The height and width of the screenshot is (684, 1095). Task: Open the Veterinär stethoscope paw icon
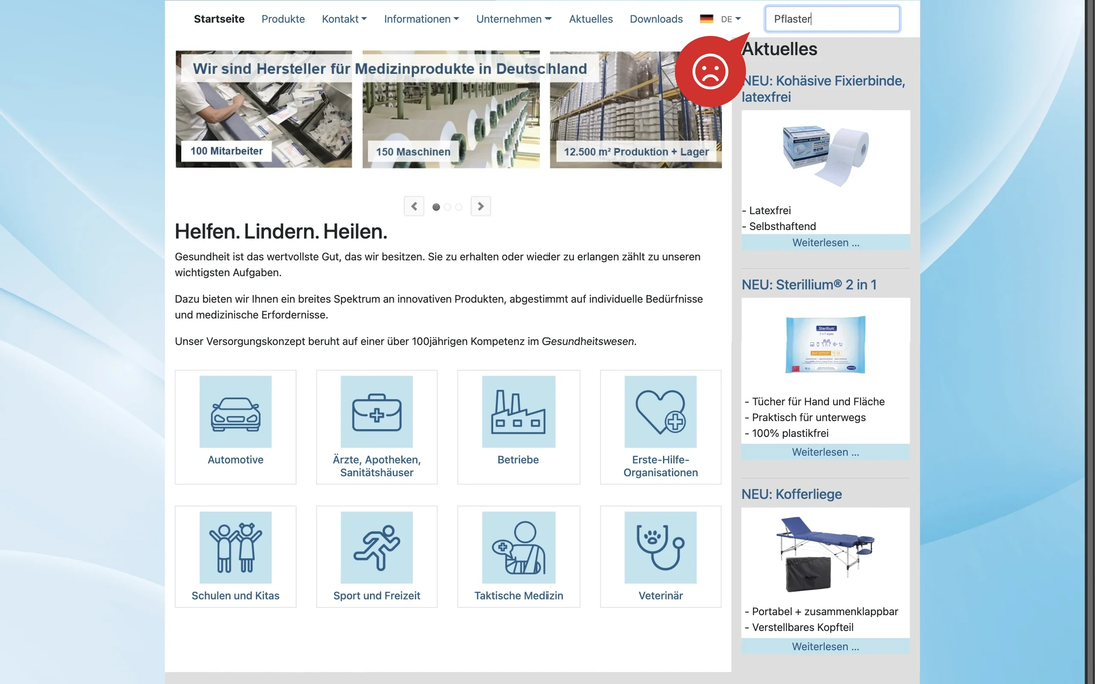click(660, 547)
